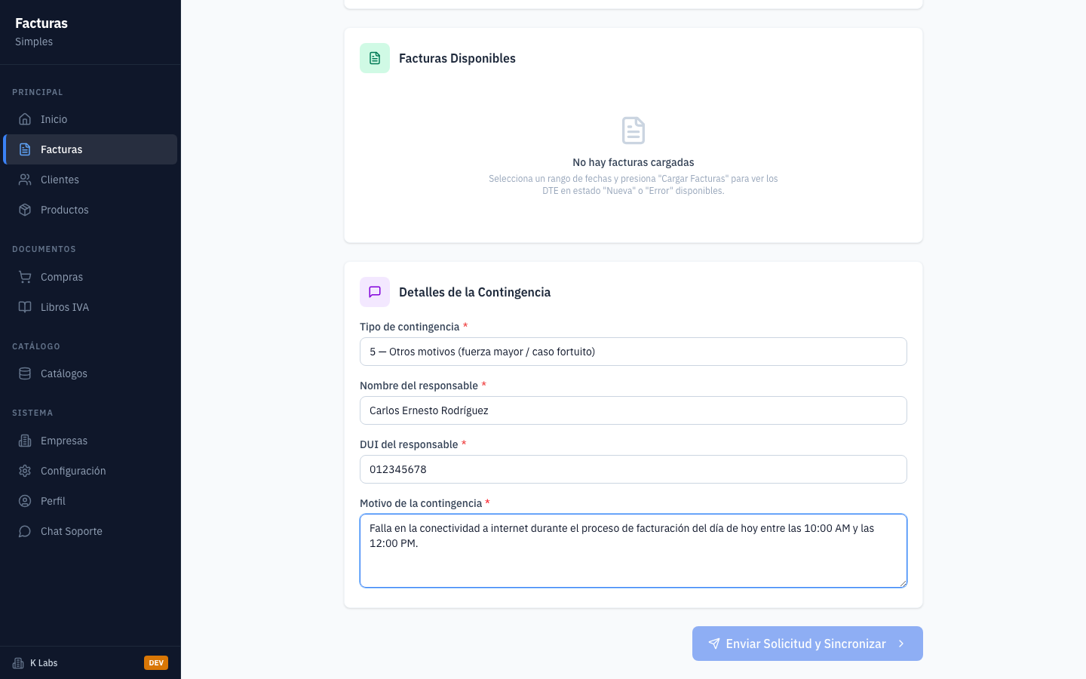The width and height of the screenshot is (1086, 679).
Task: Click the Facturas Simples app title
Action: pos(41,32)
